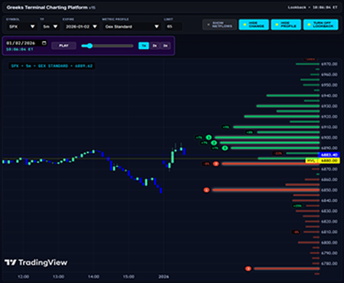Open the Gex Standard metric profile dropdown
Viewport: 344px width, 283px height.
131,27
